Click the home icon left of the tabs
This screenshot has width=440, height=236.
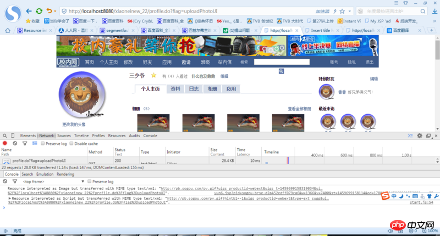coord(8,30)
